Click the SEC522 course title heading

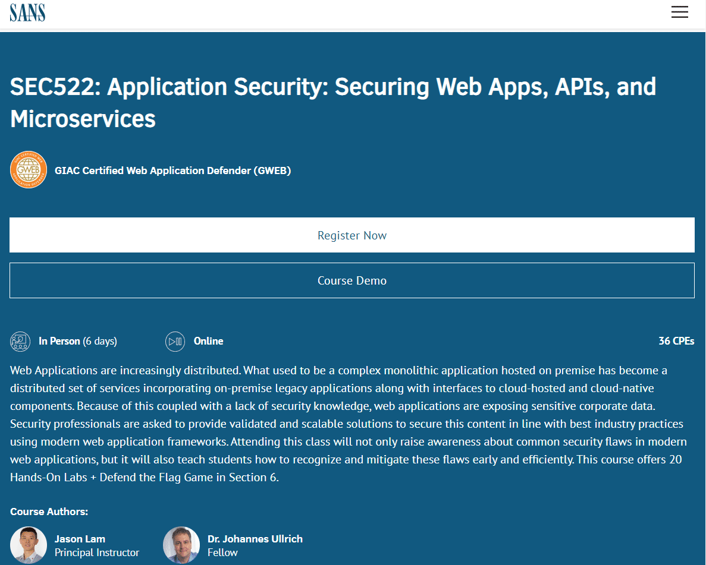point(333,103)
